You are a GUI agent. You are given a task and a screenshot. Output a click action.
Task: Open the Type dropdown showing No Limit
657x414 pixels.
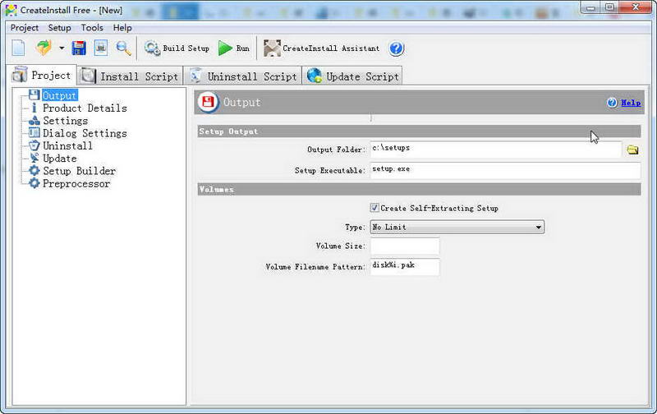[x=457, y=227]
